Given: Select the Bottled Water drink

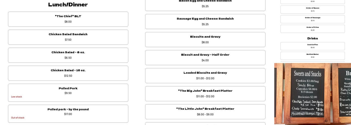Looking at the screenshot, I should tap(312, 55).
